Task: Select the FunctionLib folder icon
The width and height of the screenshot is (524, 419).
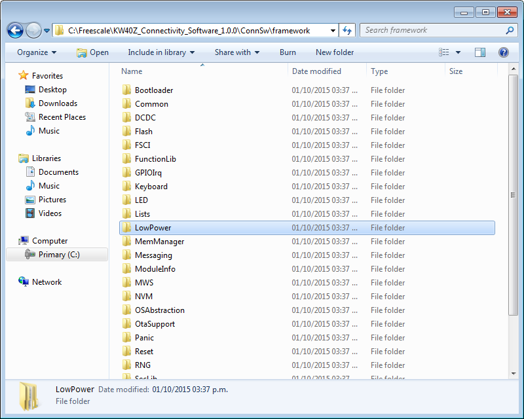Action: click(x=126, y=158)
